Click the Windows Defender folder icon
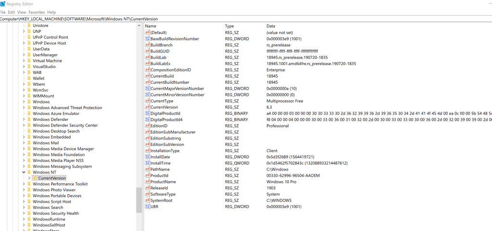This screenshot has height=231, width=492. [x=29, y=119]
